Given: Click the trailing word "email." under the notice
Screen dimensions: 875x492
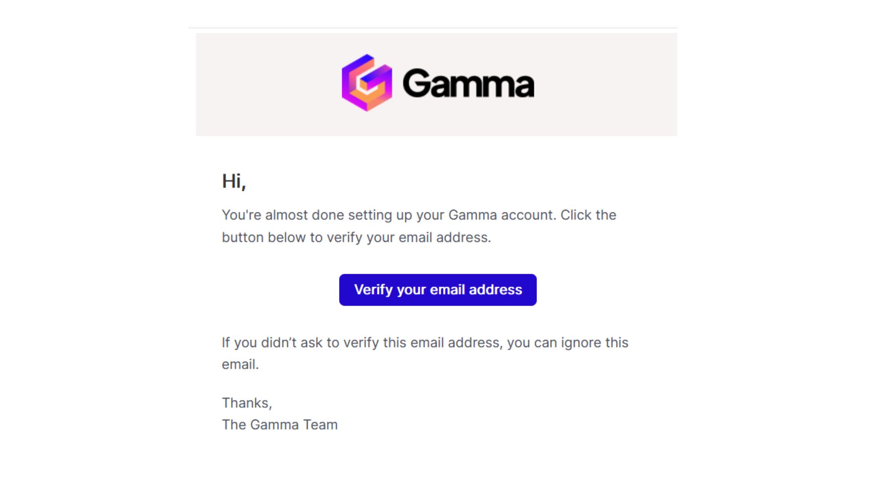Looking at the screenshot, I should tap(240, 364).
